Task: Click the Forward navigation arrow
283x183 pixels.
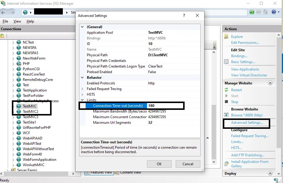Action: pos(12,12)
